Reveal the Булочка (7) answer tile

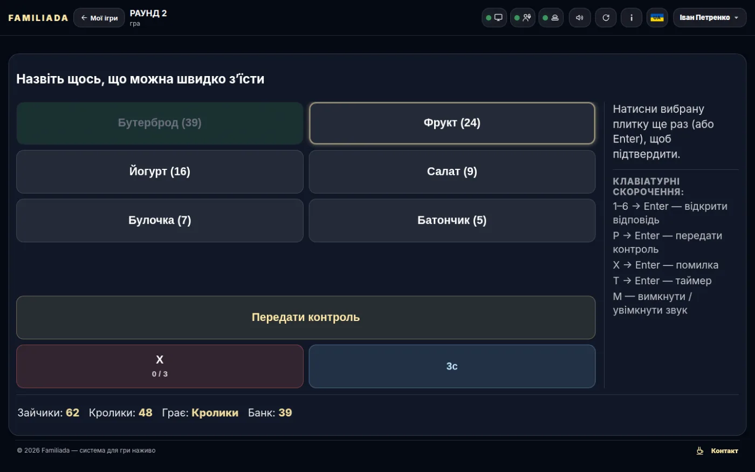tap(160, 221)
